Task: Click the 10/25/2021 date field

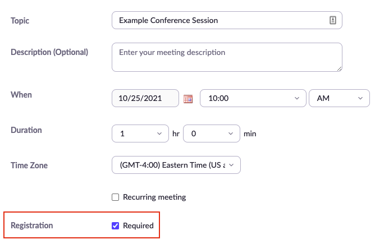Action: tap(145, 98)
